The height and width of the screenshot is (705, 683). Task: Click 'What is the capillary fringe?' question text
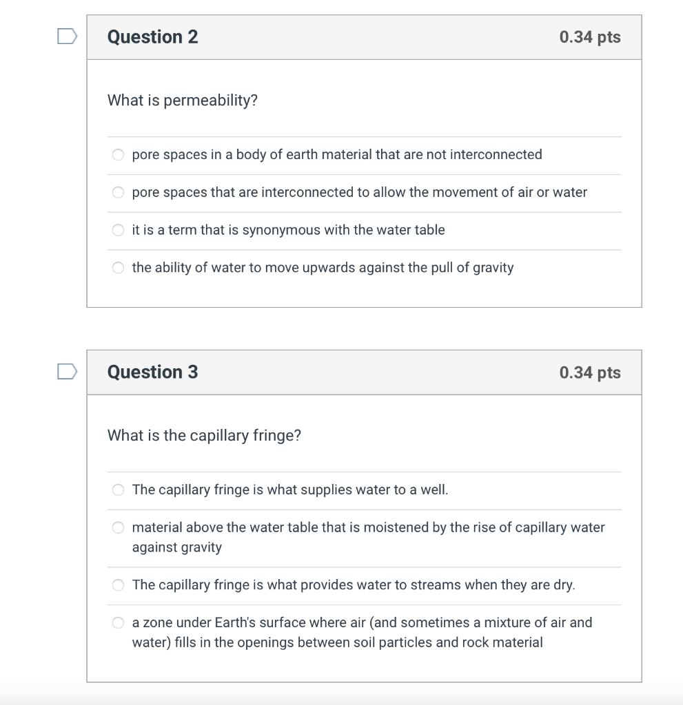click(204, 436)
